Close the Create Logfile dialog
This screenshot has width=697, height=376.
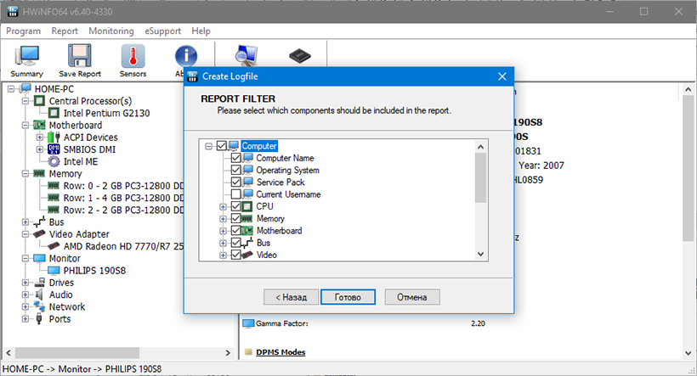point(502,76)
